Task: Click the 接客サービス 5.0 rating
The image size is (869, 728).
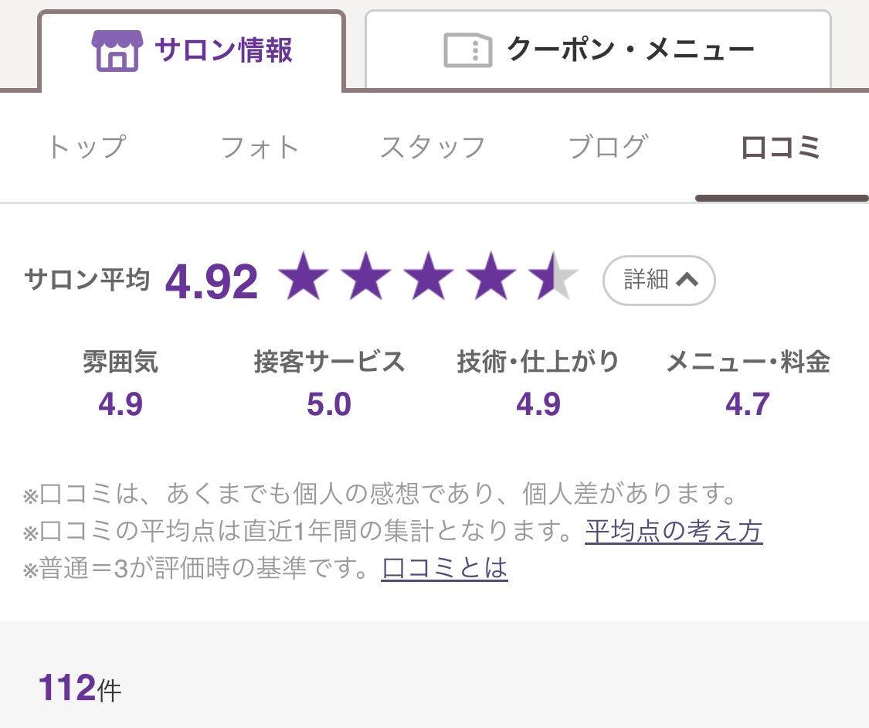Action: pyautogui.click(x=329, y=403)
